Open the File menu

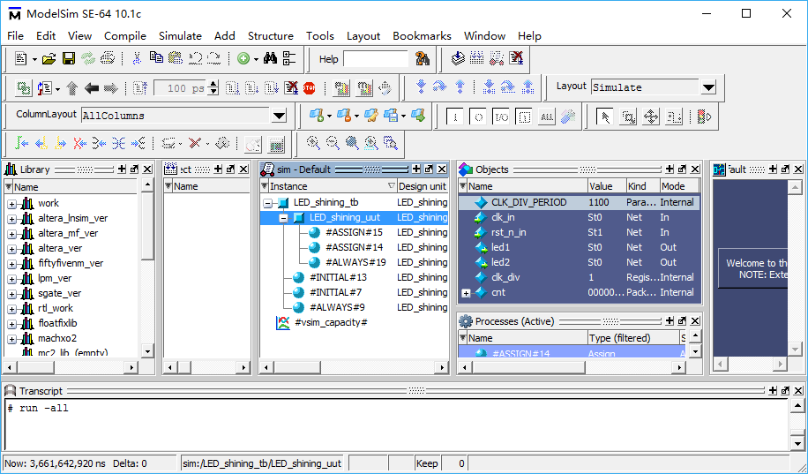pyautogui.click(x=16, y=35)
